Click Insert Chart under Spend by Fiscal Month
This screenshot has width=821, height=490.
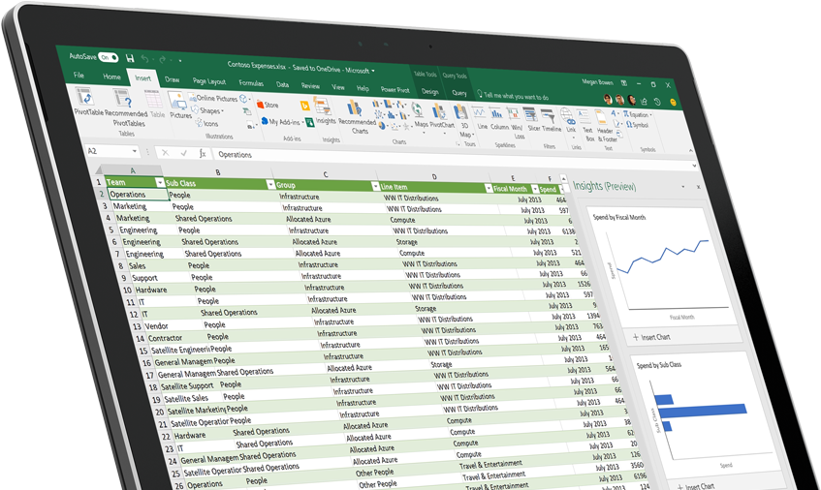pyautogui.click(x=654, y=338)
